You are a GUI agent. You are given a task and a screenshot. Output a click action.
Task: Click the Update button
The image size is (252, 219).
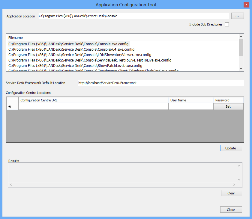231,148
